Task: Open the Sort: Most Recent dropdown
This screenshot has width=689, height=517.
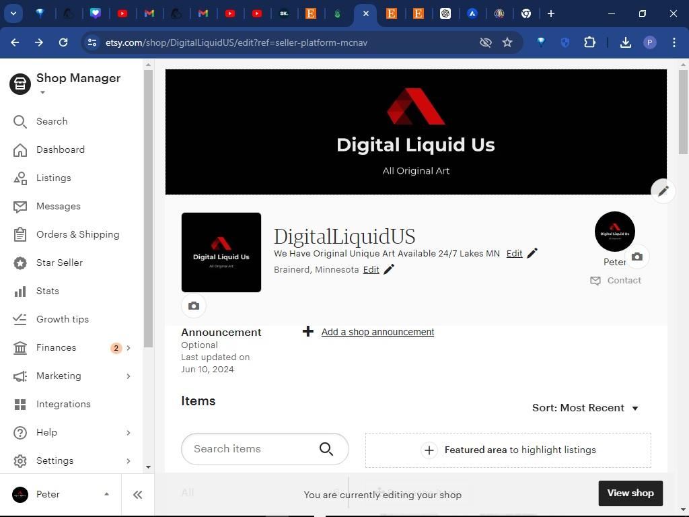Action: click(x=585, y=408)
